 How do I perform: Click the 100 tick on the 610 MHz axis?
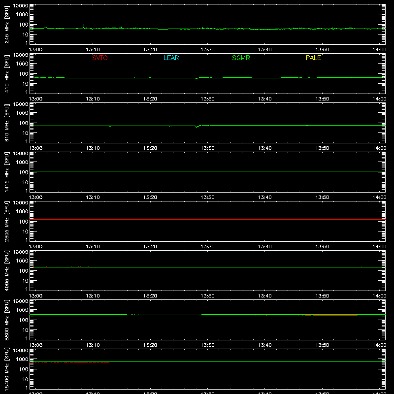pyautogui.click(x=24, y=123)
